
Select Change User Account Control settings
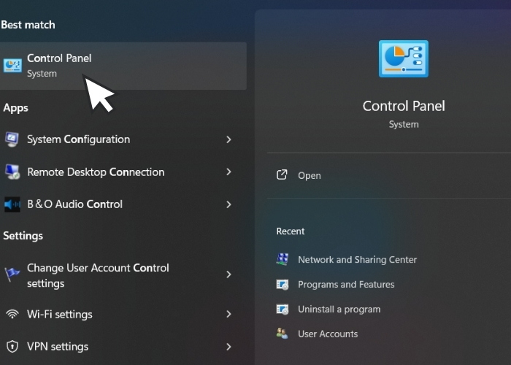point(98,275)
